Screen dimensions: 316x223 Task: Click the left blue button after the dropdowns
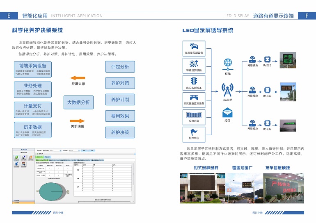(85, 150)
